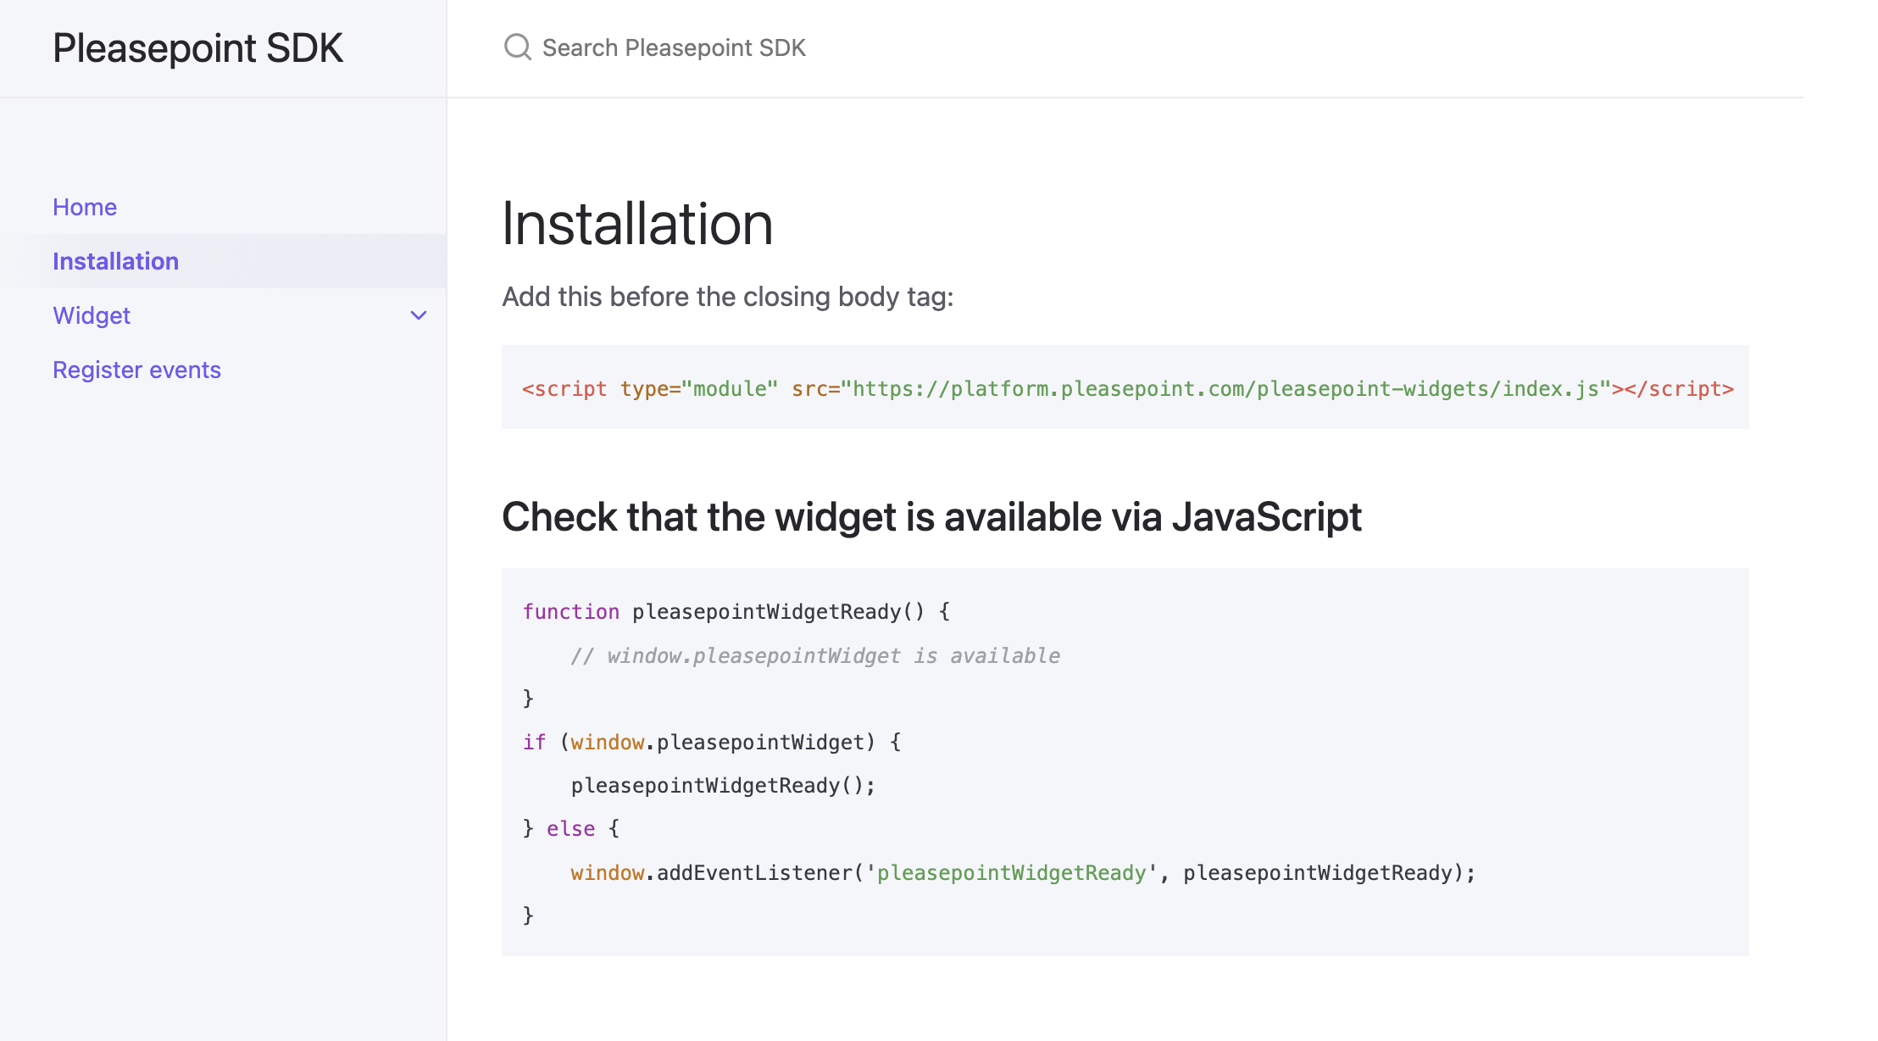Click the function pleasepointWidgetReady line
1878x1041 pixels.
click(736, 612)
